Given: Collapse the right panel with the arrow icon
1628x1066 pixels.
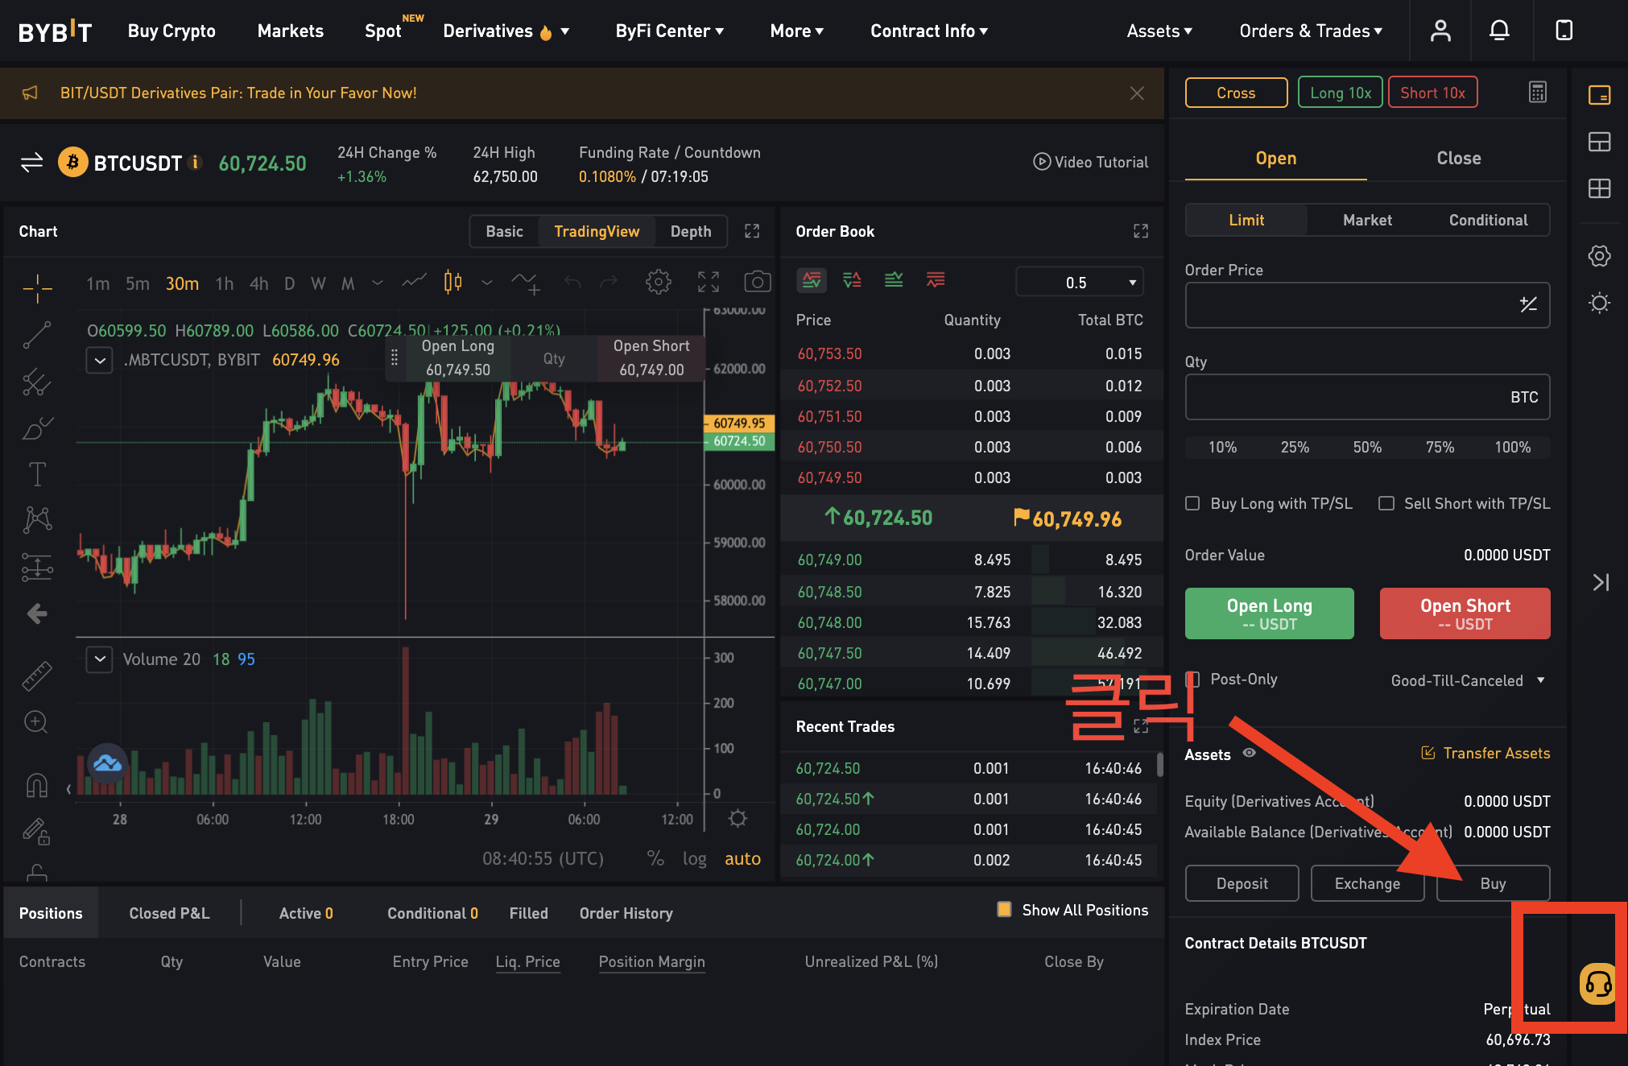Looking at the screenshot, I should (1601, 582).
